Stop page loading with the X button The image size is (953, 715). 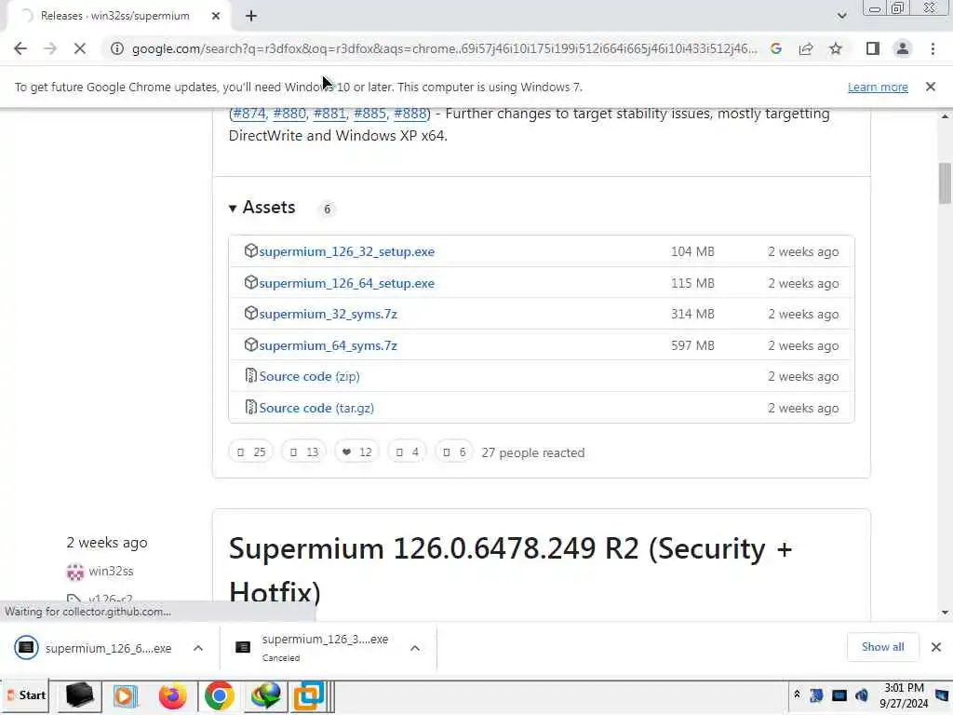pyautogui.click(x=80, y=48)
